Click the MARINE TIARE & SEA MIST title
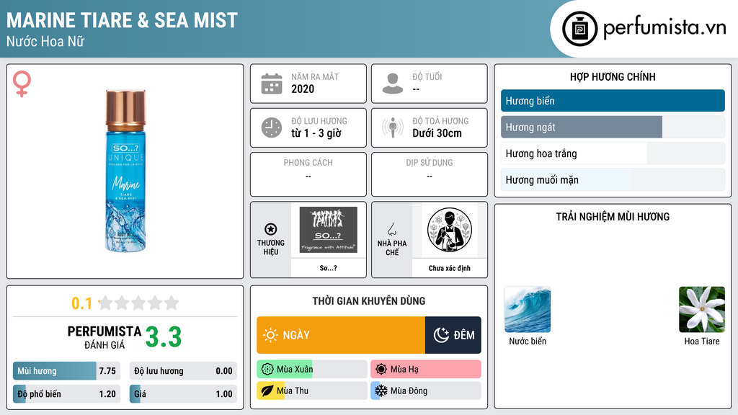The height and width of the screenshot is (415, 738). click(x=122, y=20)
